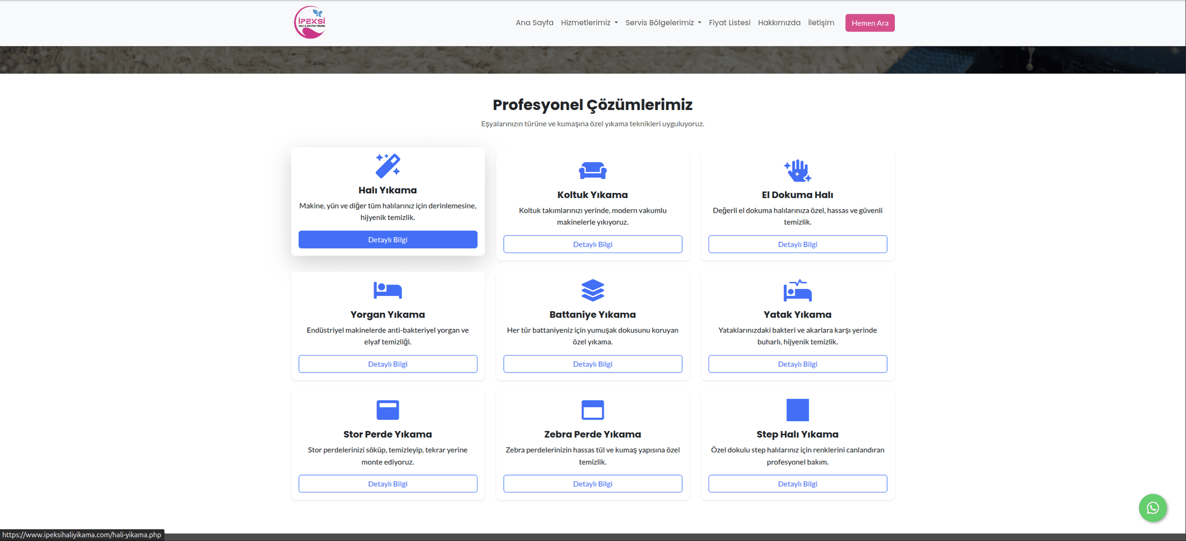Click the Koltuk Yıkama card title
Screen dimensions: 1186x541
(592, 195)
